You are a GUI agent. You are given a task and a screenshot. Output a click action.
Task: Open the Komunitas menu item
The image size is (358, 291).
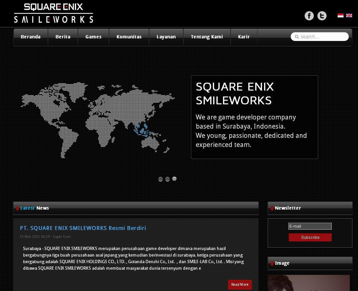click(x=129, y=37)
